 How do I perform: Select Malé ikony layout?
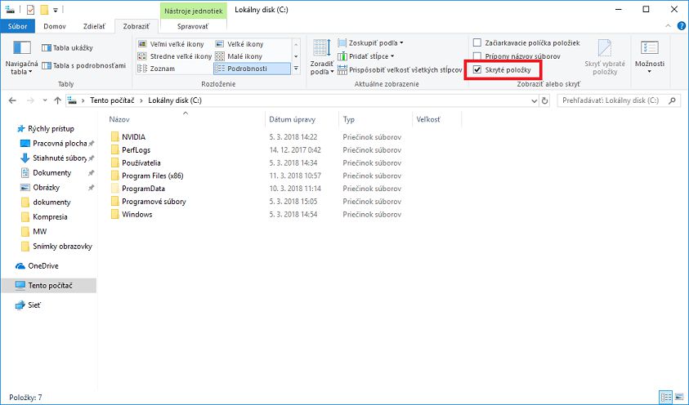click(239, 56)
